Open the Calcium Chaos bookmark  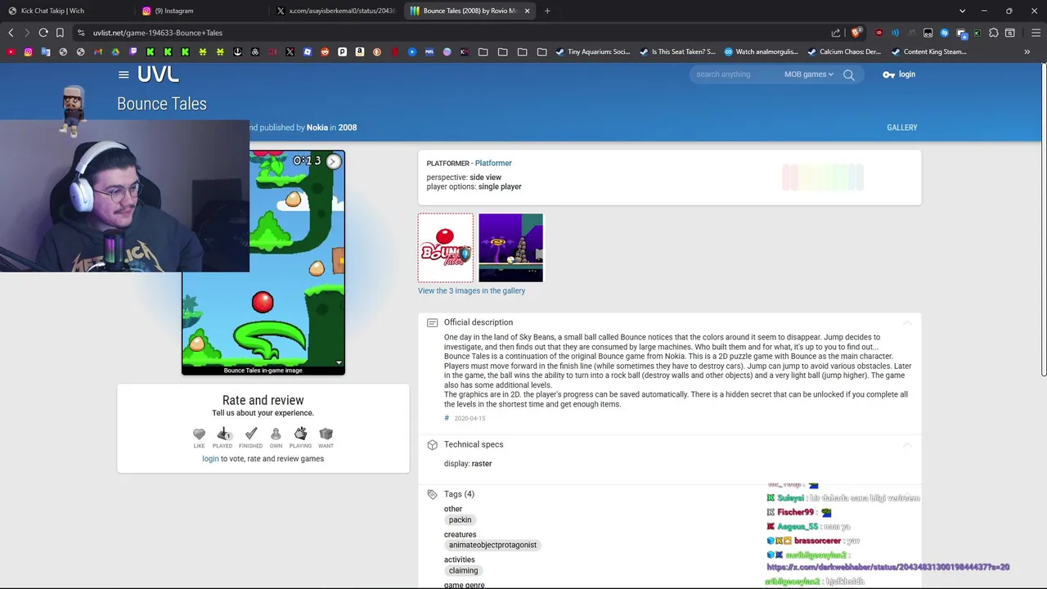coord(844,52)
